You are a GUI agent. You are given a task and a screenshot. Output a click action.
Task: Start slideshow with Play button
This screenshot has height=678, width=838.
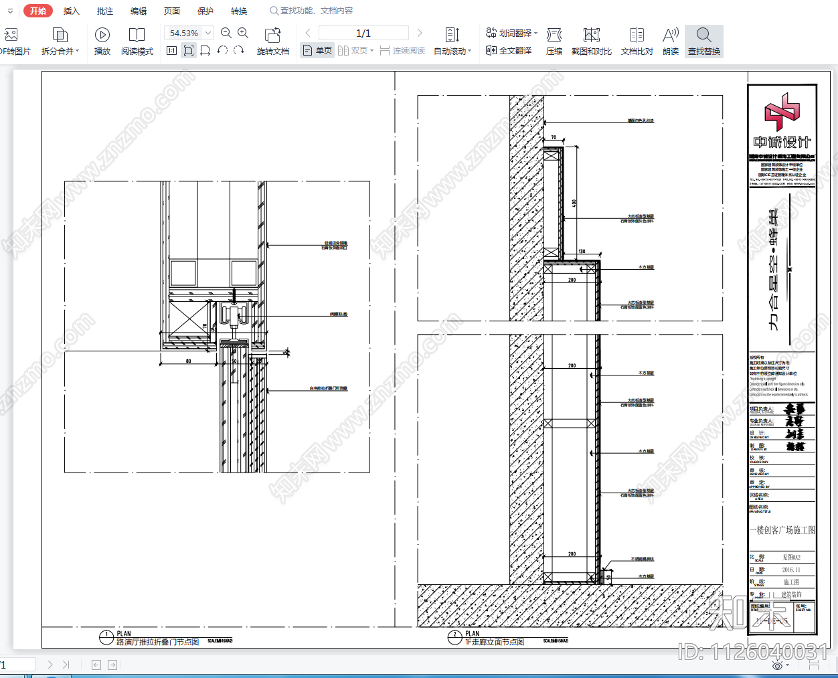coord(102,41)
